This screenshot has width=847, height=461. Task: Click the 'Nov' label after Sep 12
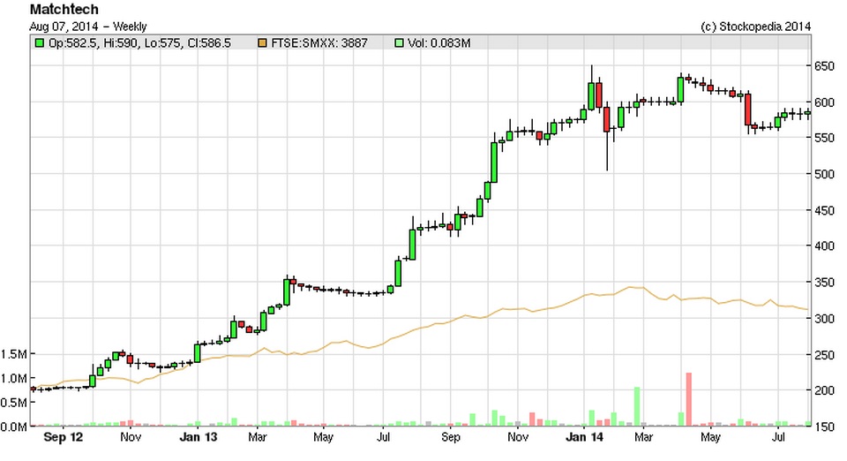[x=131, y=437]
